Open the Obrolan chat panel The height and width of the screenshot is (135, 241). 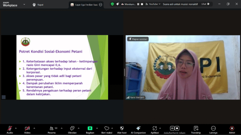[72, 128]
